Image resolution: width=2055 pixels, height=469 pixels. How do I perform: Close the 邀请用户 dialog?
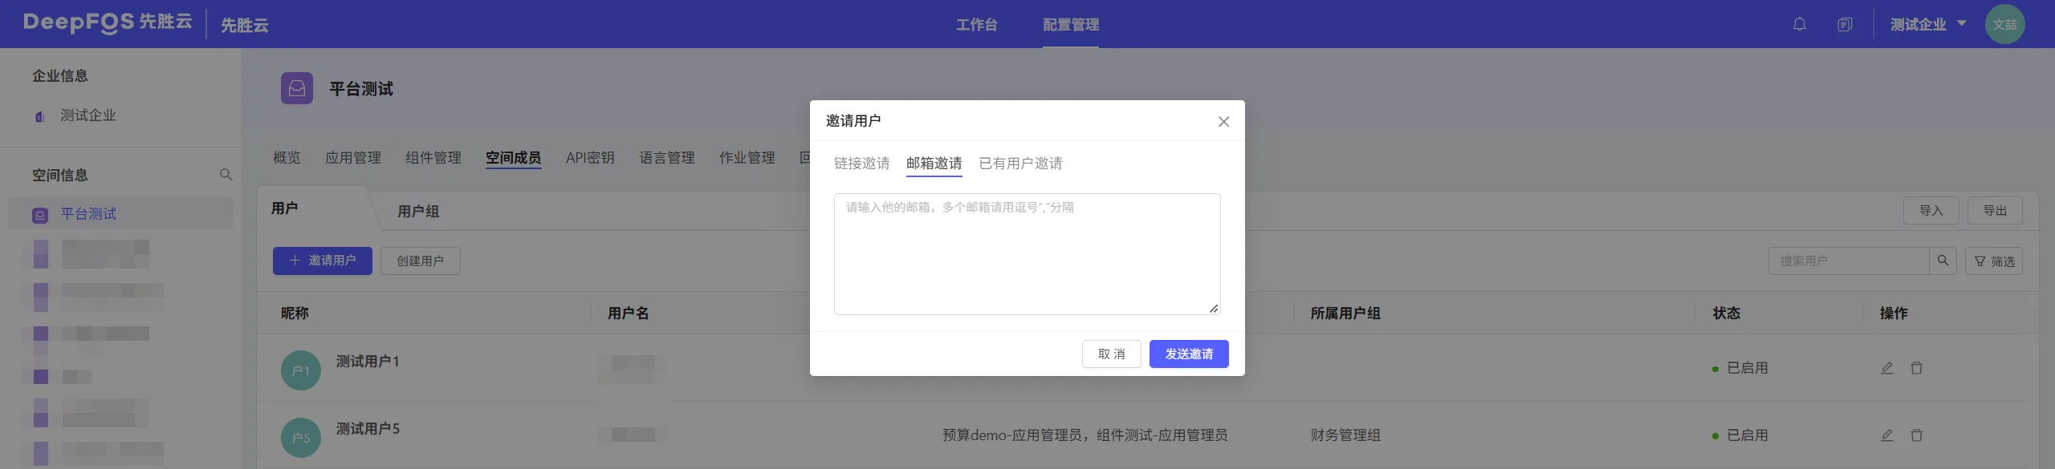(x=1223, y=122)
